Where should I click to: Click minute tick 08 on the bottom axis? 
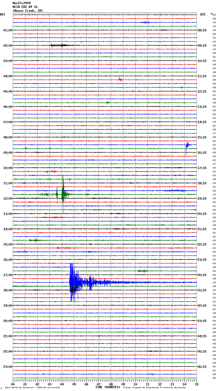[111, 384]
